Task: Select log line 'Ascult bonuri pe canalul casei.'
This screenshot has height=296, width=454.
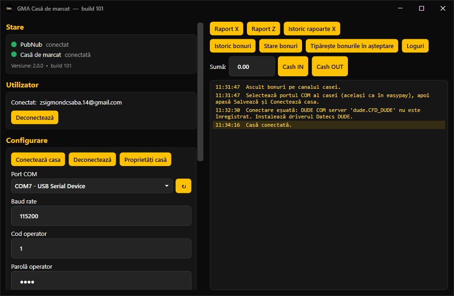Action: (328, 87)
